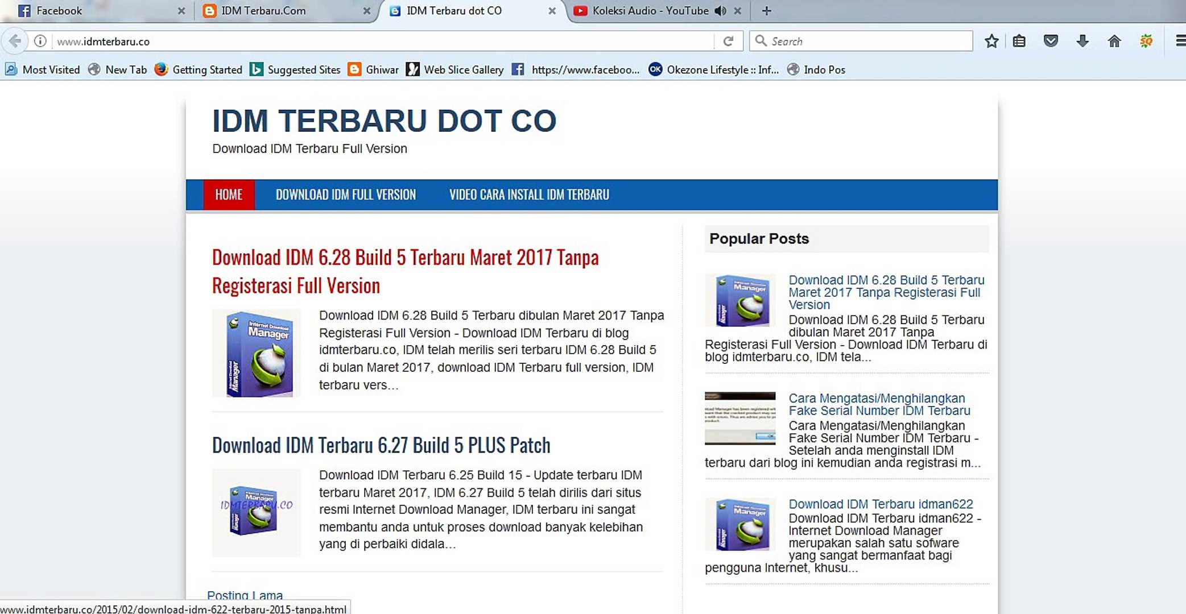Open popular post link Download IDM 6.28 Build 5

coord(886,292)
